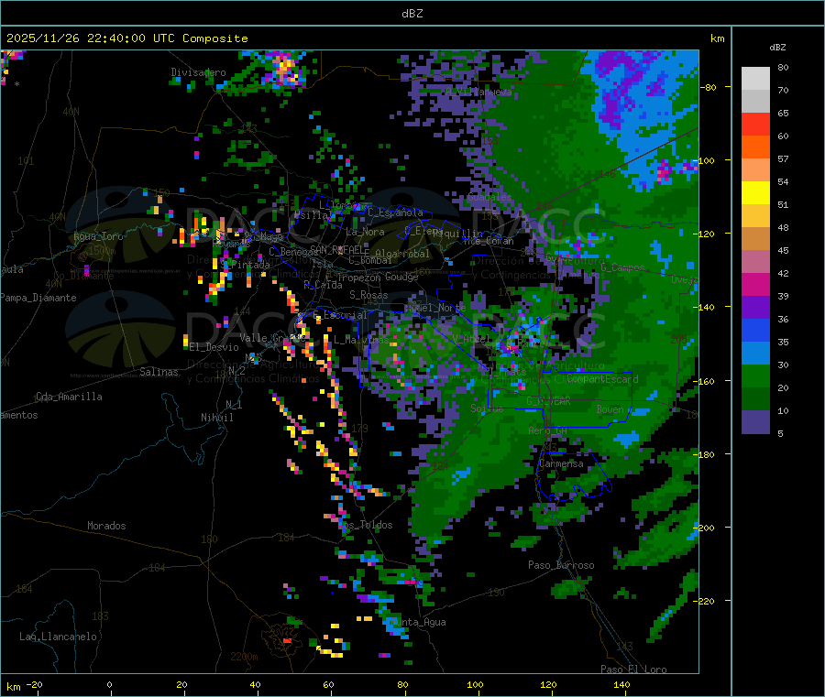
Task: Click the slate 10–5 dBZ legend swatch
Action: [755, 422]
